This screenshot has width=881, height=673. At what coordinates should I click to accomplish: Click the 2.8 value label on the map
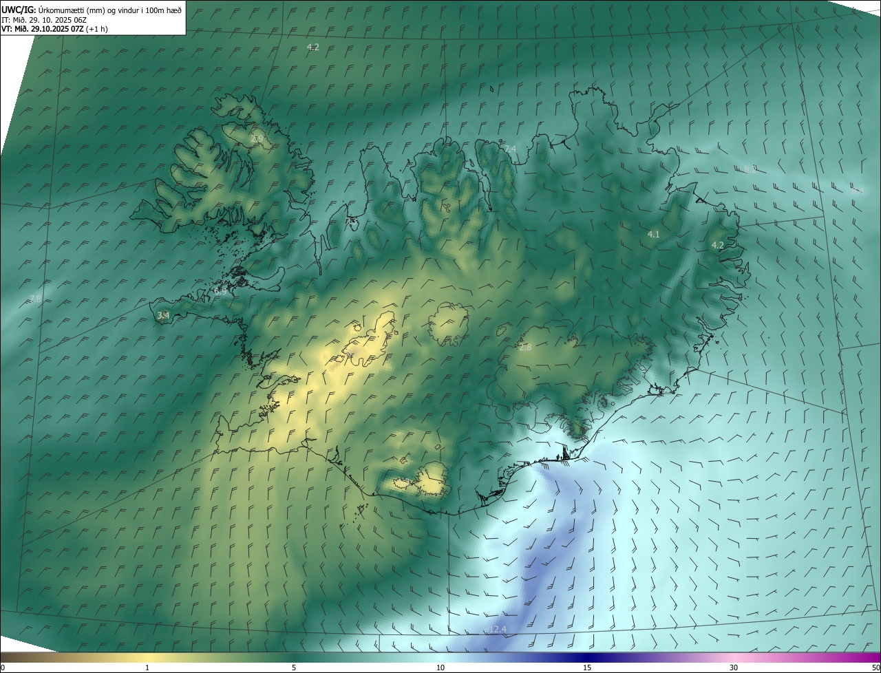coord(525,347)
